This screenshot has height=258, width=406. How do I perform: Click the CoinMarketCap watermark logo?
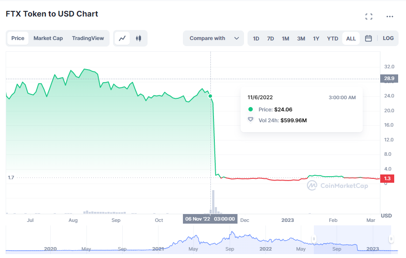coord(337,186)
